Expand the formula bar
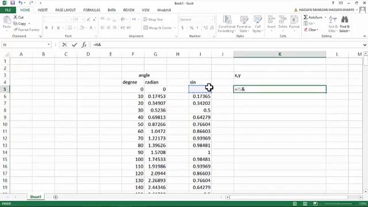368x207 pixels. pyautogui.click(x=365, y=45)
